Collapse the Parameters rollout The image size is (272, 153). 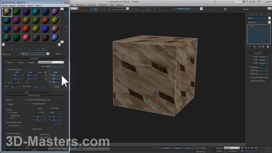[259, 53]
